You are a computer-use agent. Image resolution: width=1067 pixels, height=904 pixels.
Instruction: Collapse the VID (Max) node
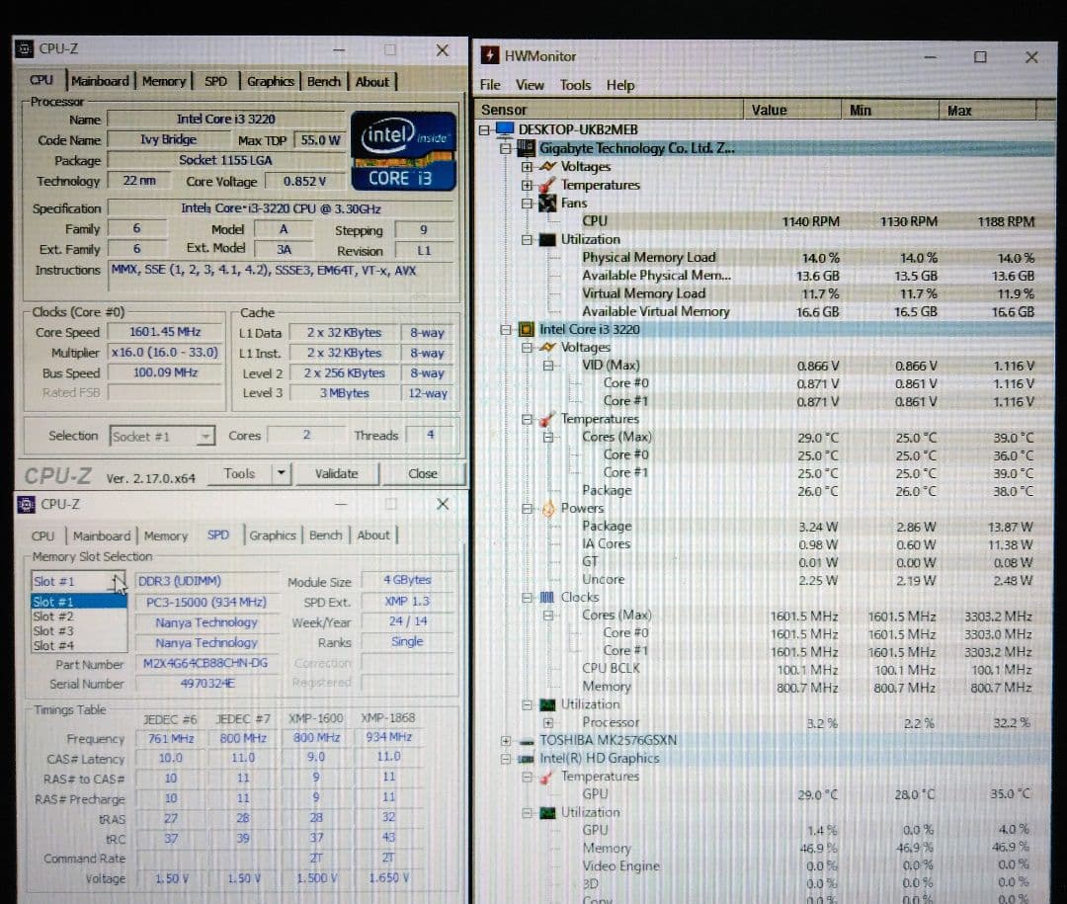547,366
